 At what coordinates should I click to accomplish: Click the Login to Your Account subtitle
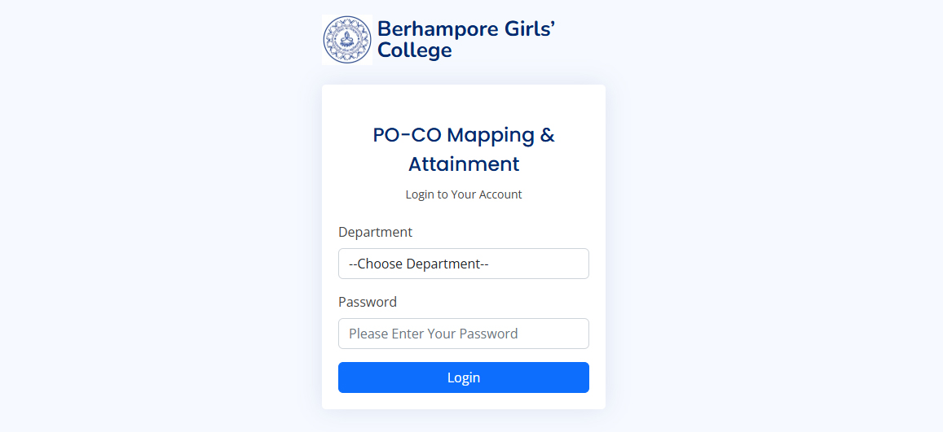(464, 194)
